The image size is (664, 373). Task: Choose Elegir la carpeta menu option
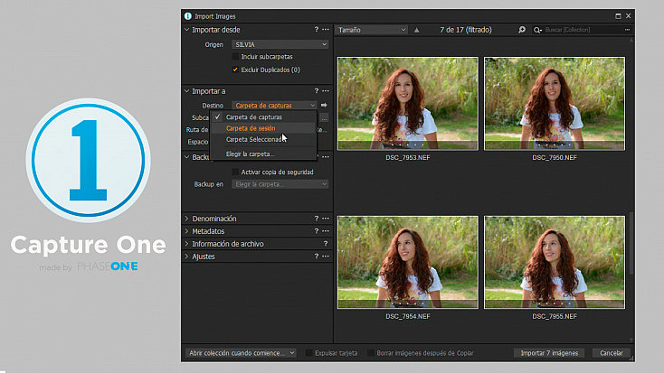pos(263,154)
